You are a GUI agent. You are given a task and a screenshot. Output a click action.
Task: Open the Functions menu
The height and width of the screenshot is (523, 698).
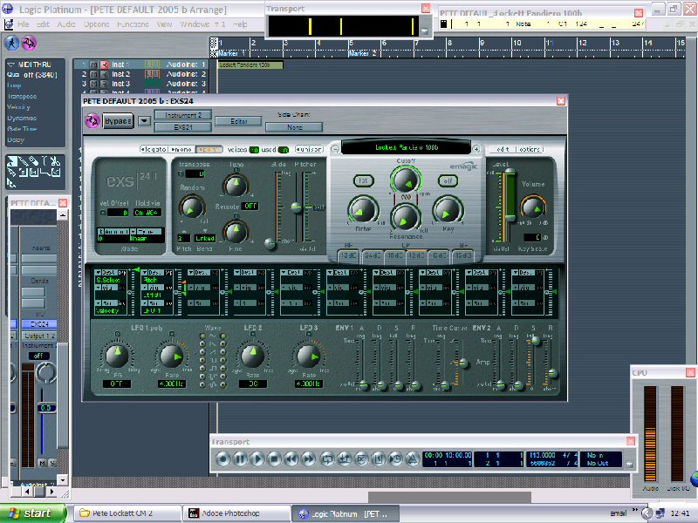133,24
